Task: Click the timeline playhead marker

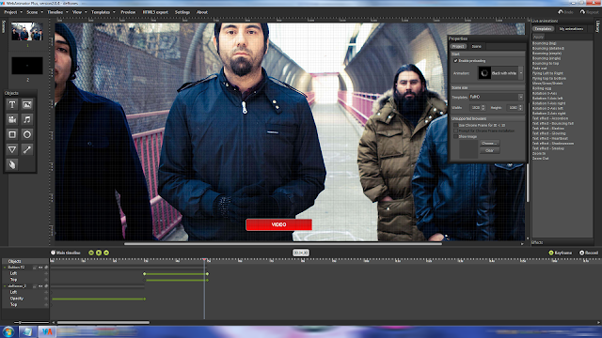Action: click(x=204, y=260)
